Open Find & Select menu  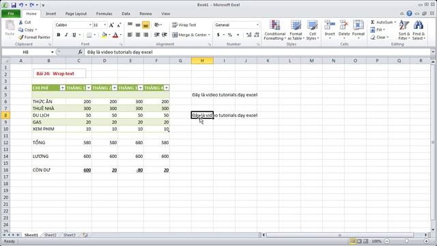(419, 30)
